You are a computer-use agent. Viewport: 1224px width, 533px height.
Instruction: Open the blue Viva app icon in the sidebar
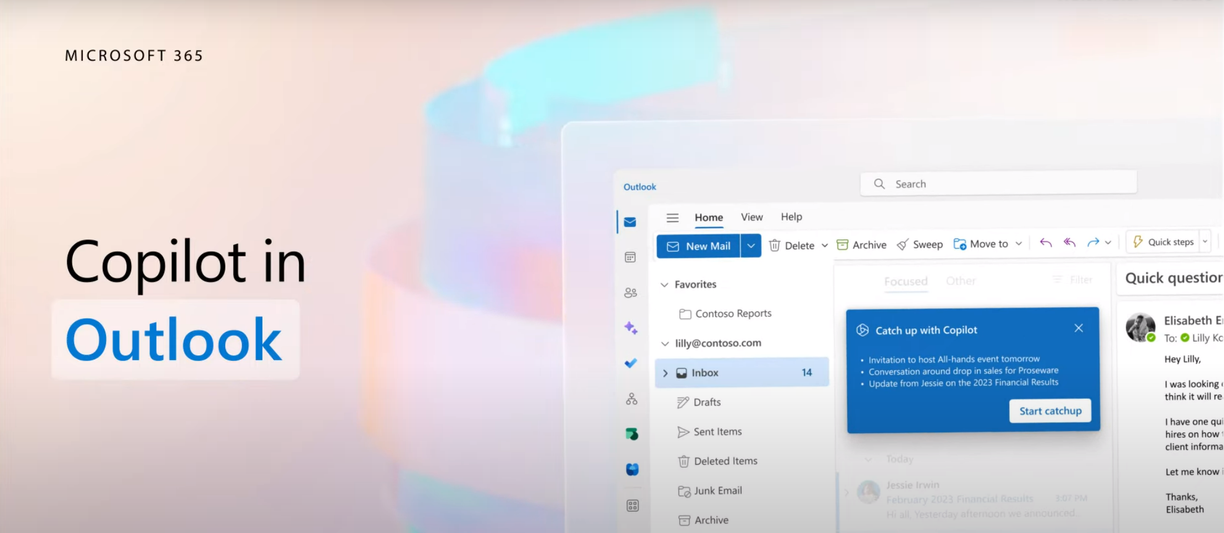(632, 469)
